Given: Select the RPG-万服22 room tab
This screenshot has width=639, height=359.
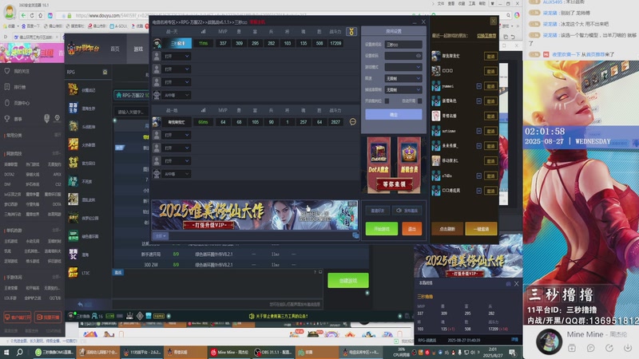Looking at the screenshot, I should pos(131,95).
